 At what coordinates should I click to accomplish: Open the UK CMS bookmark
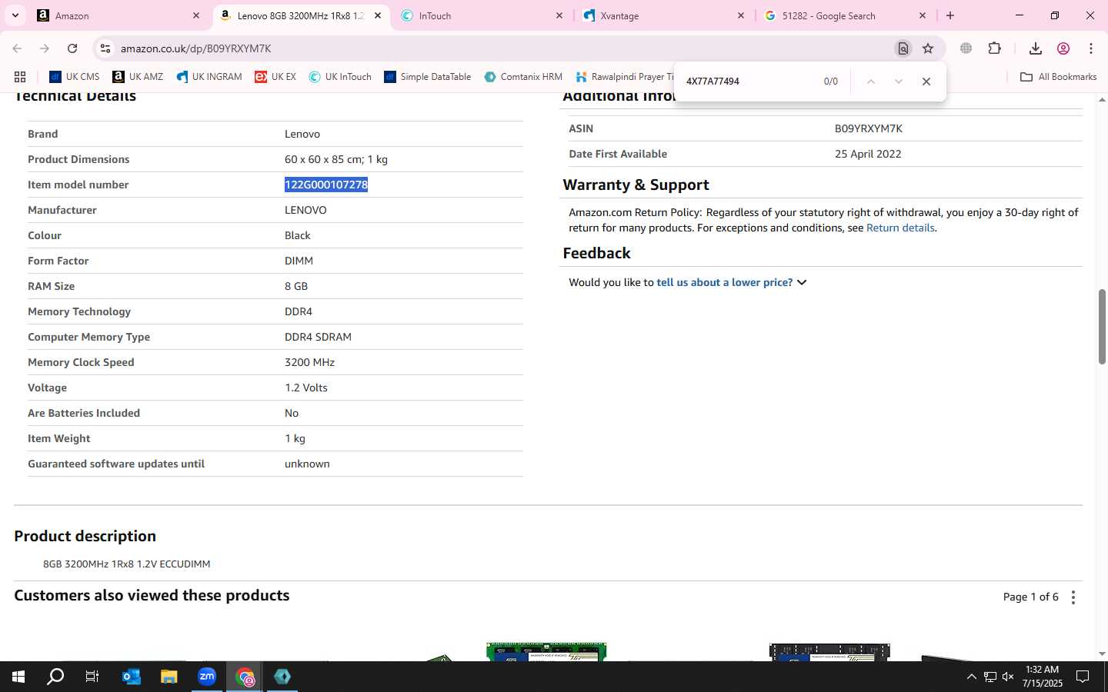tap(75, 77)
